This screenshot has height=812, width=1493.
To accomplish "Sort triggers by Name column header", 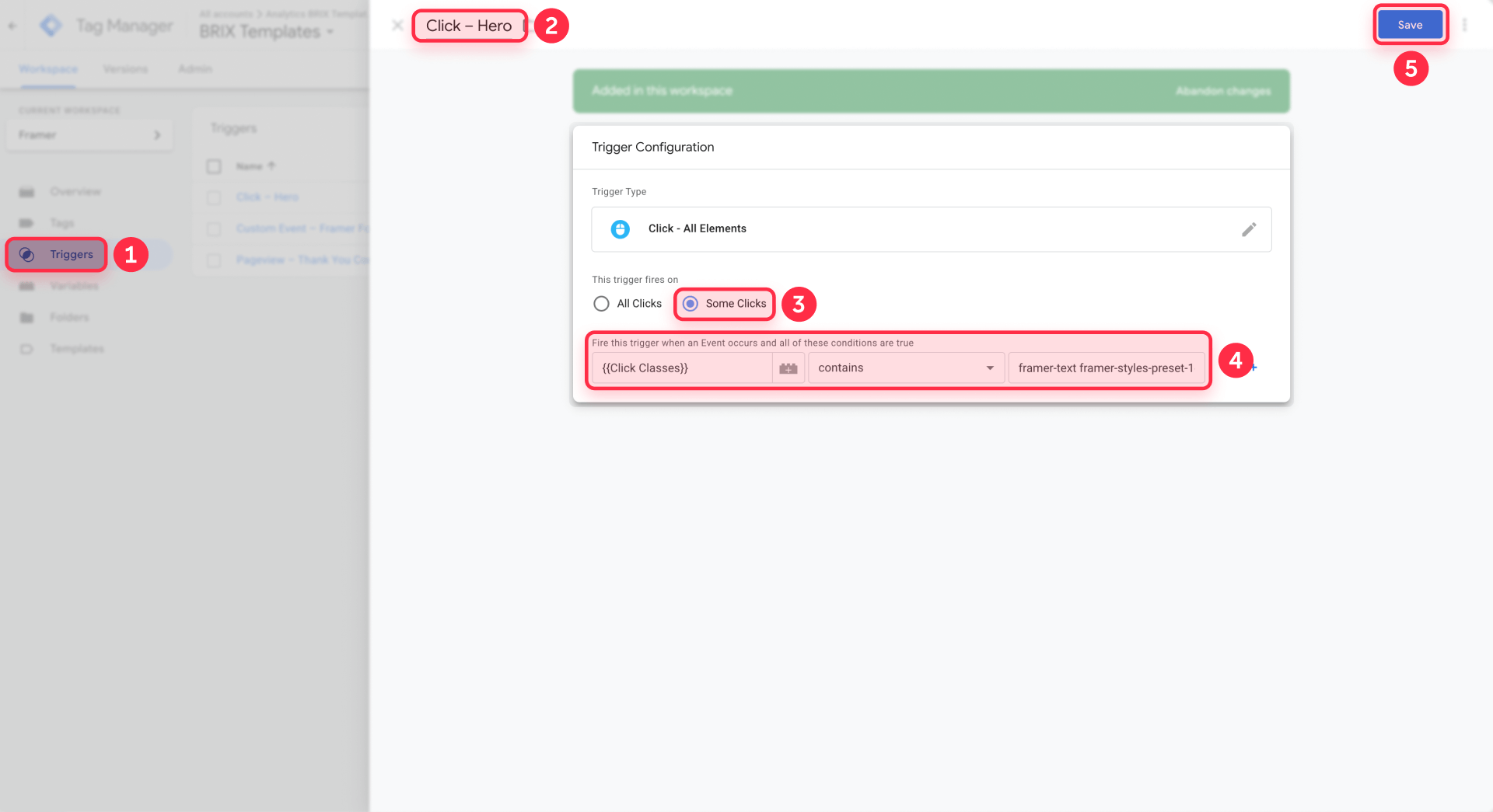I will click(x=255, y=166).
